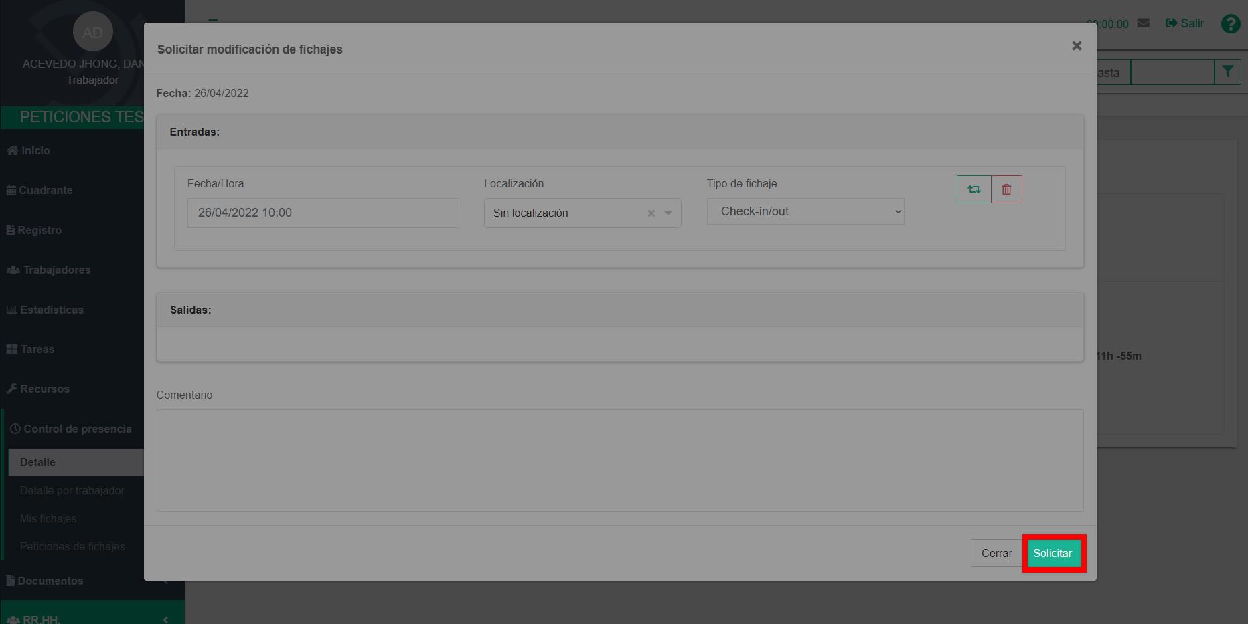This screenshot has width=1248, height=624.
Task: Close the modal with X icon
Action: click(x=1077, y=46)
